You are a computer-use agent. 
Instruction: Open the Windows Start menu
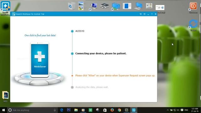click(x=3, y=110)
